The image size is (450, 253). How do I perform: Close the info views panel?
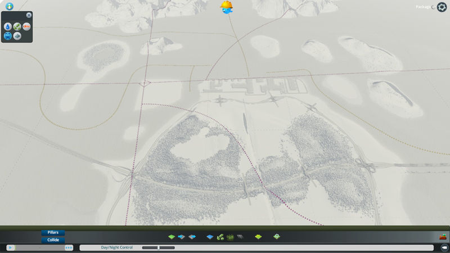point(29,15)
